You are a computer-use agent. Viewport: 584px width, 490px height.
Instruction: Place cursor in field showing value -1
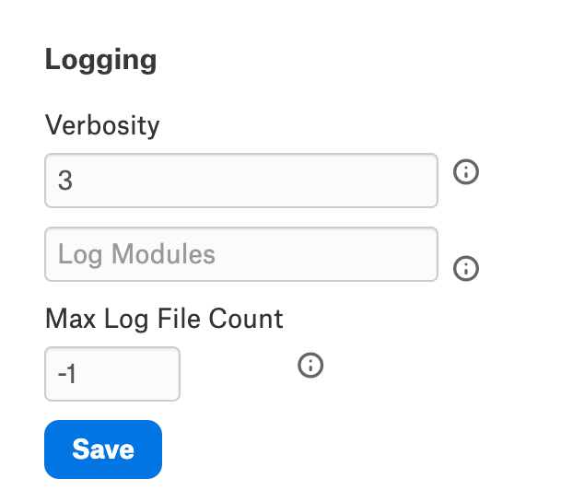click(x=112, y=373)
